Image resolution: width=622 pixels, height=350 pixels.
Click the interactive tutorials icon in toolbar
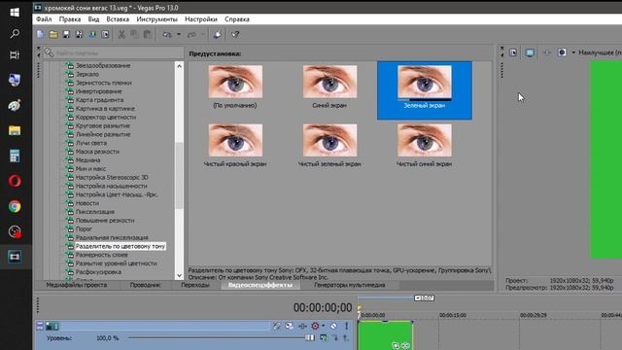point(217,35)
